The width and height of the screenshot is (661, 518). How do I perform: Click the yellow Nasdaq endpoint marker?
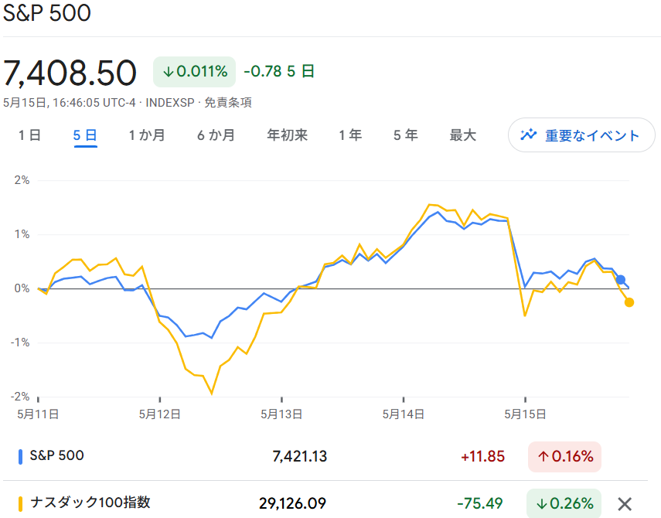pos(629,302)
